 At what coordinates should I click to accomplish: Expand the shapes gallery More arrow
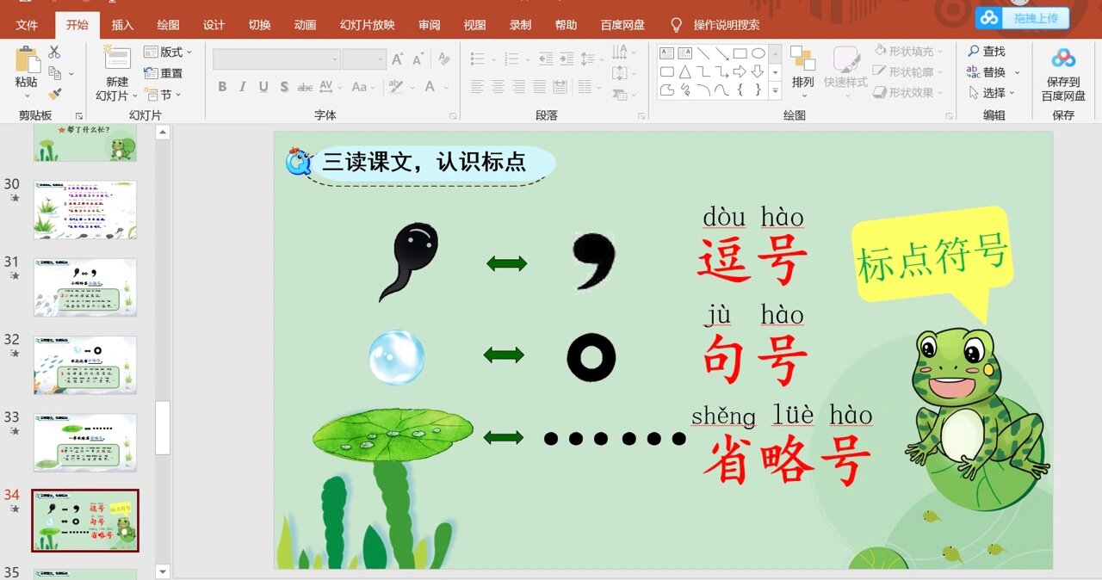775,90
